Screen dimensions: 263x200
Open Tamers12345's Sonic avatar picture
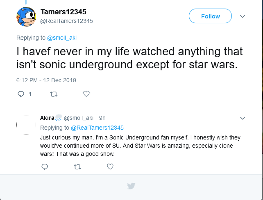click(x=26, y=16)
